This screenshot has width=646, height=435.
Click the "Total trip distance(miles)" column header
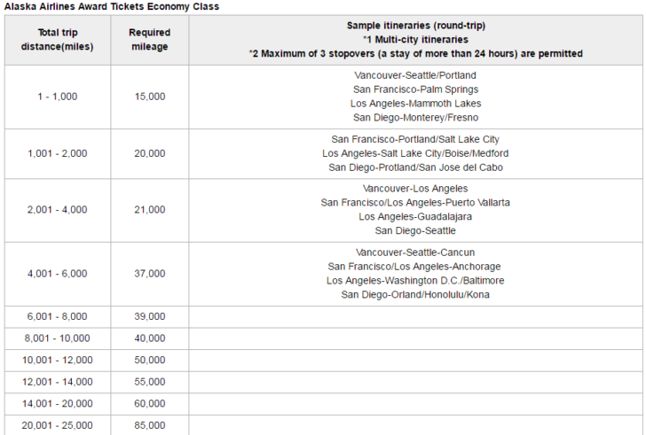[58, 40]
